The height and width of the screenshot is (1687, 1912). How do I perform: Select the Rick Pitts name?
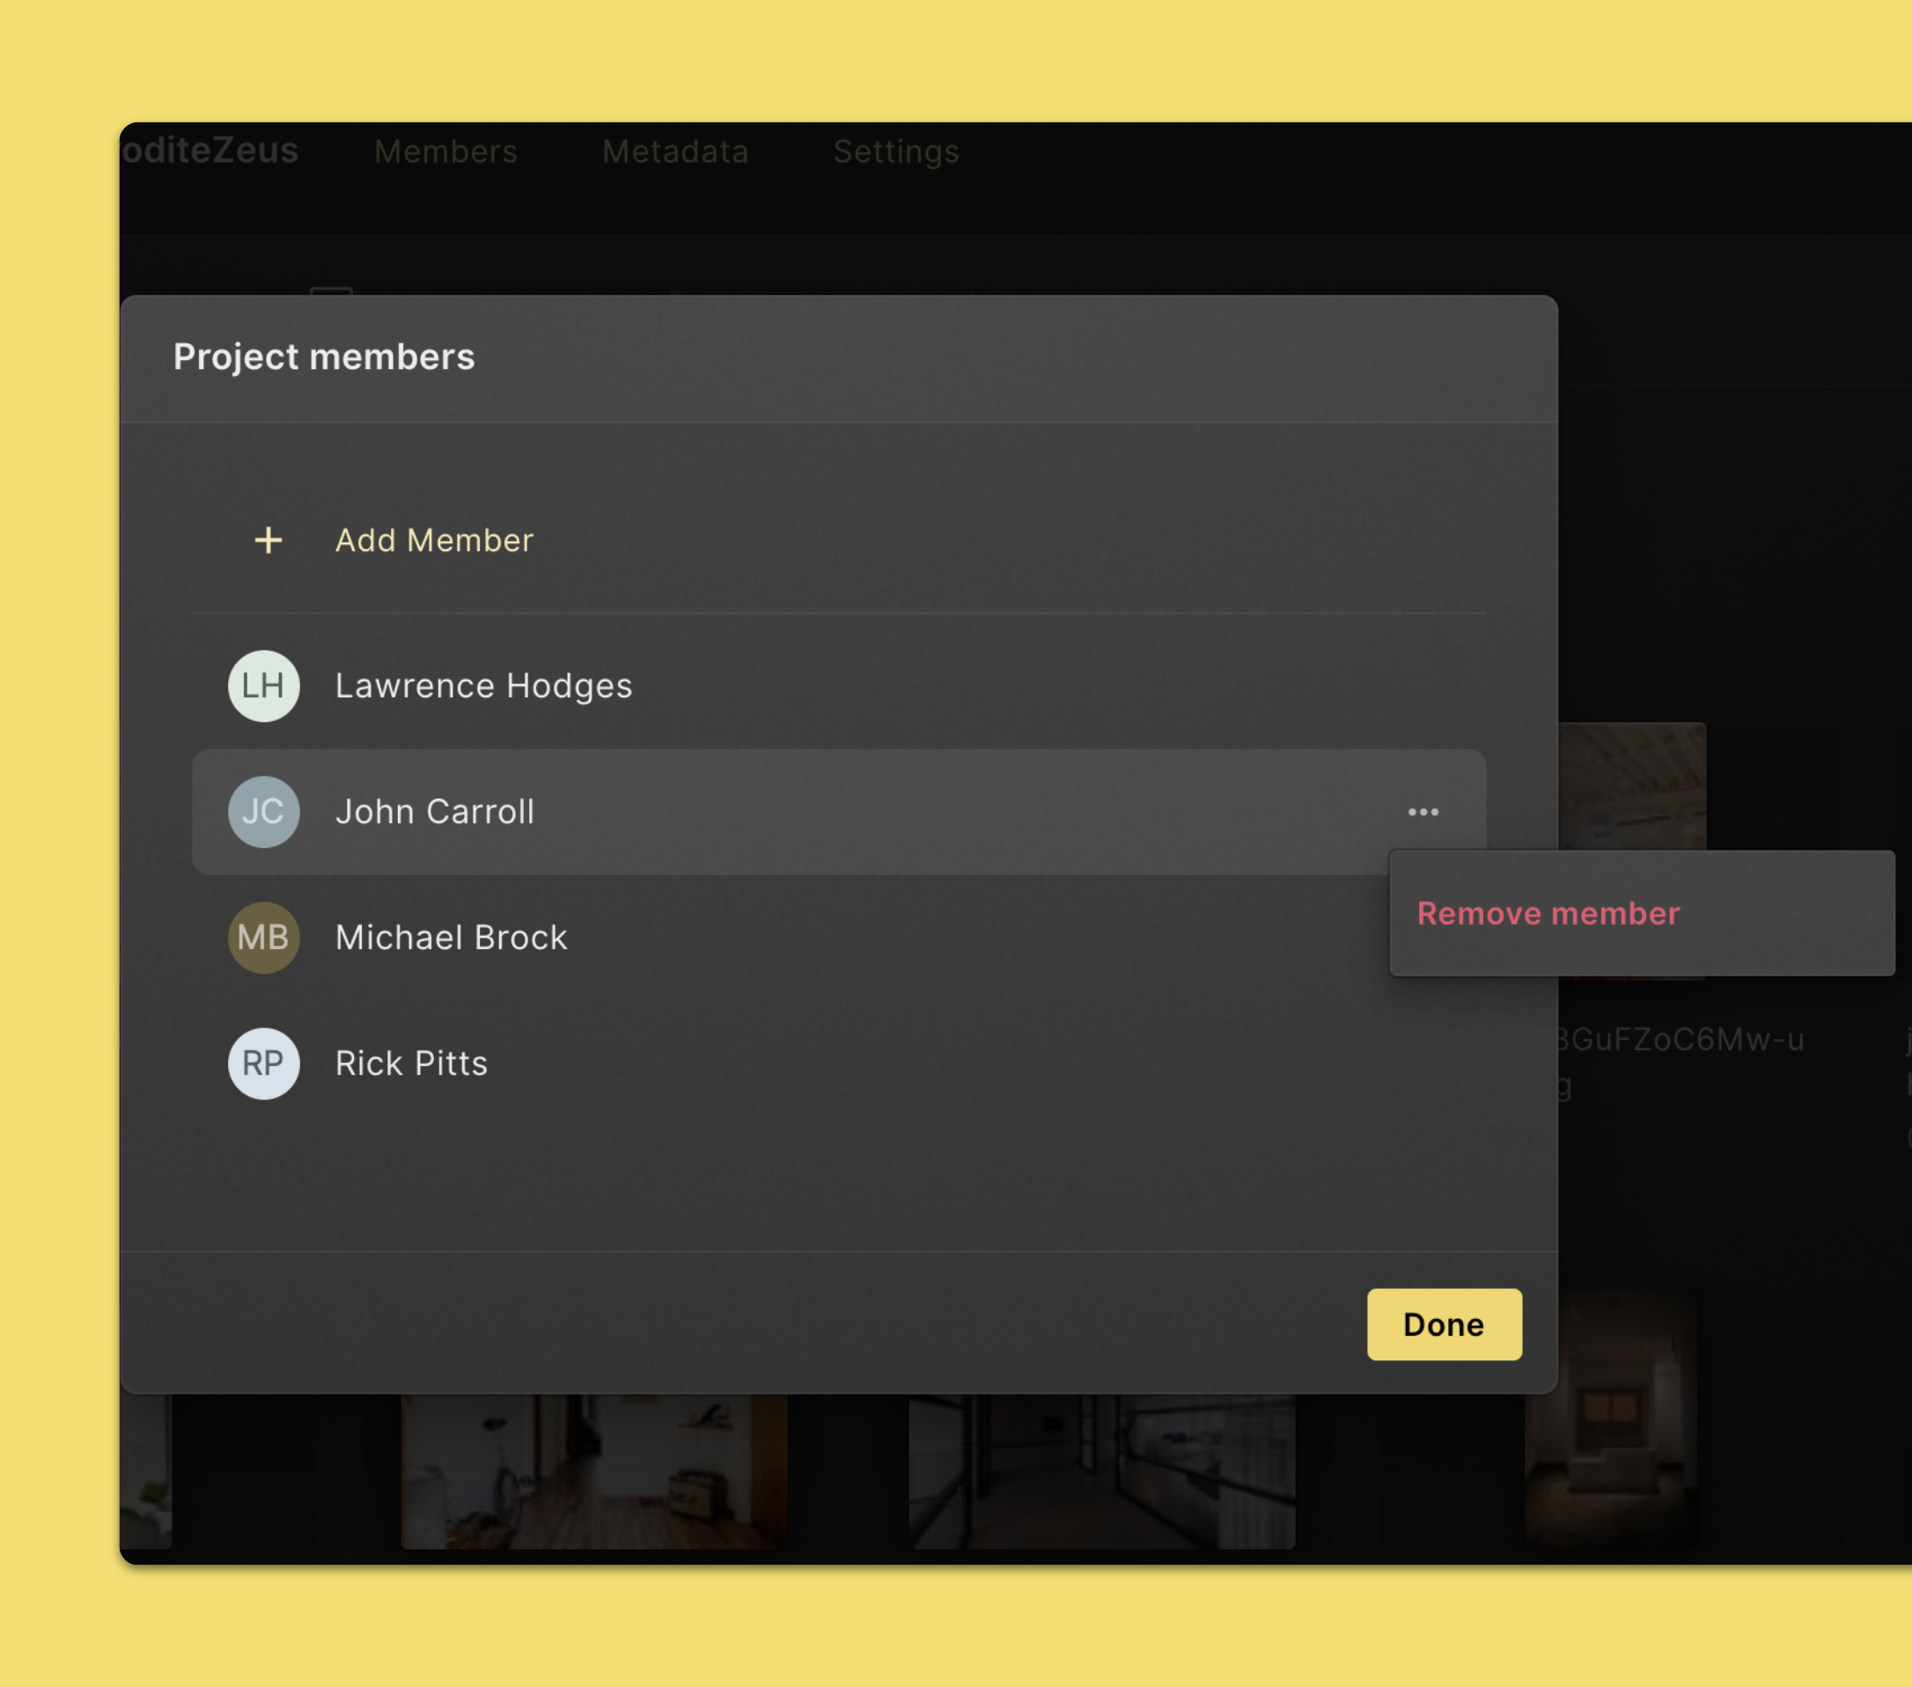click(412, 1064)
